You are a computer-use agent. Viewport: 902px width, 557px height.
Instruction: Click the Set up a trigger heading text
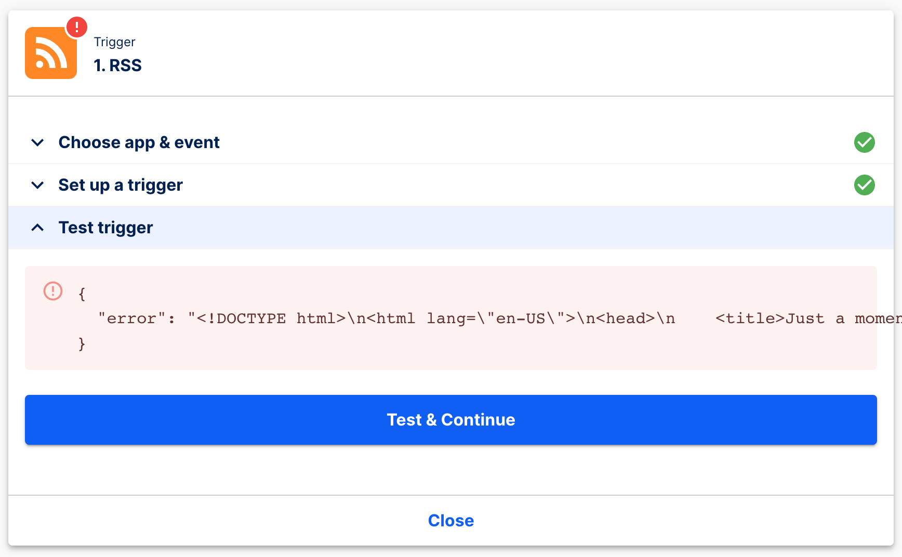point(120,185)
